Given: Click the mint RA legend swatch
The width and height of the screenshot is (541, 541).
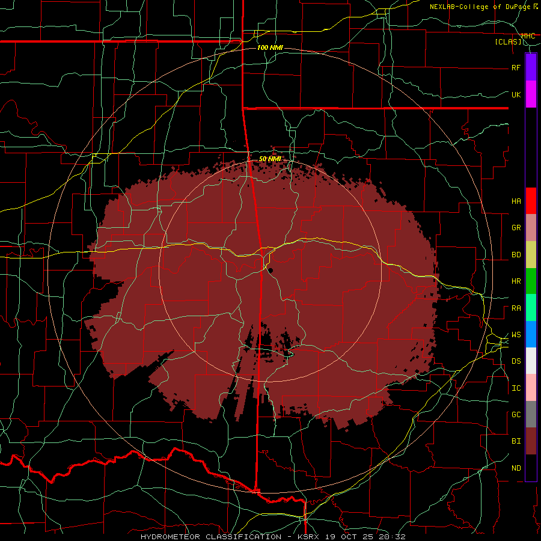Looking at the screenshot, I should [531, 308].
